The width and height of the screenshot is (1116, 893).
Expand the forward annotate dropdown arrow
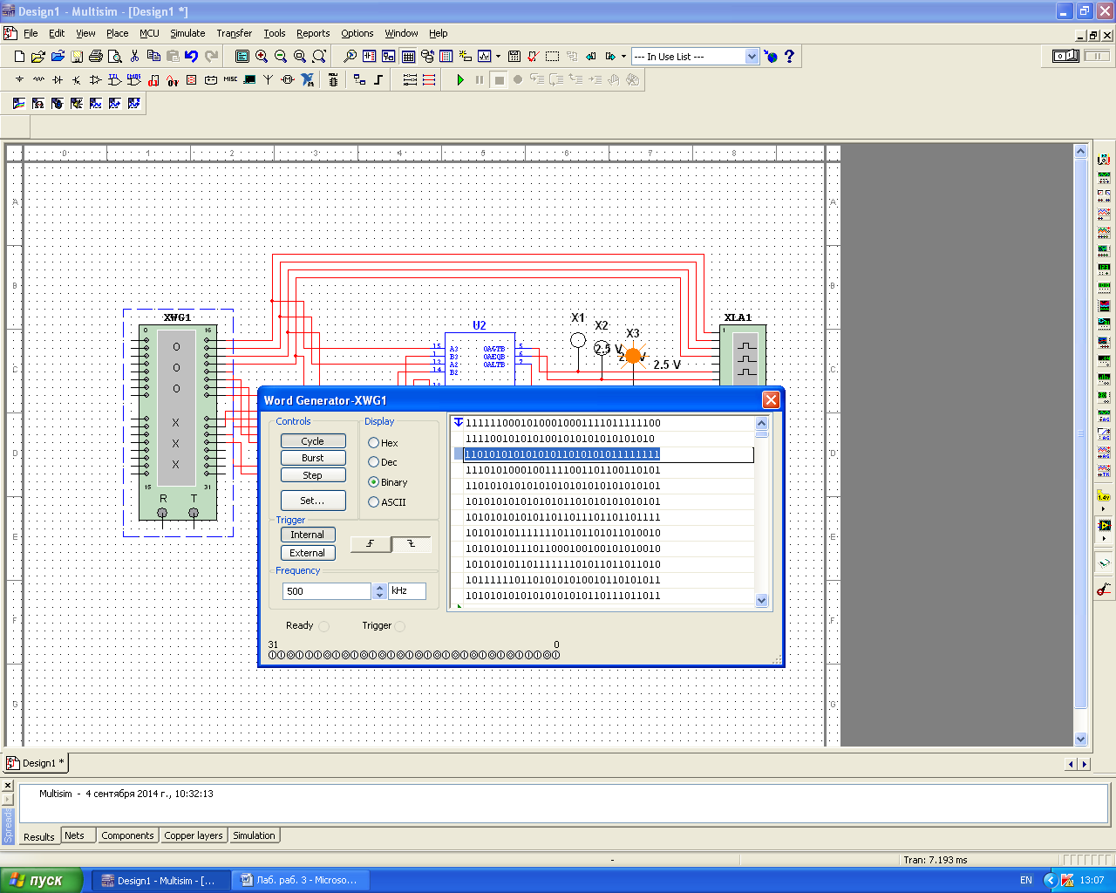pos(623,56)
